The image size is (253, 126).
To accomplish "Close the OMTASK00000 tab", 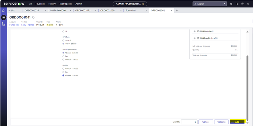I will (x=70, y=10).
